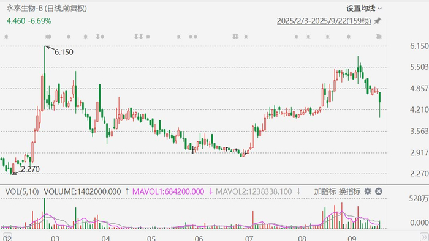Click the 换指标 switch indicator button
This screenshot has height=241, width=429.
[x=349, y=191]
